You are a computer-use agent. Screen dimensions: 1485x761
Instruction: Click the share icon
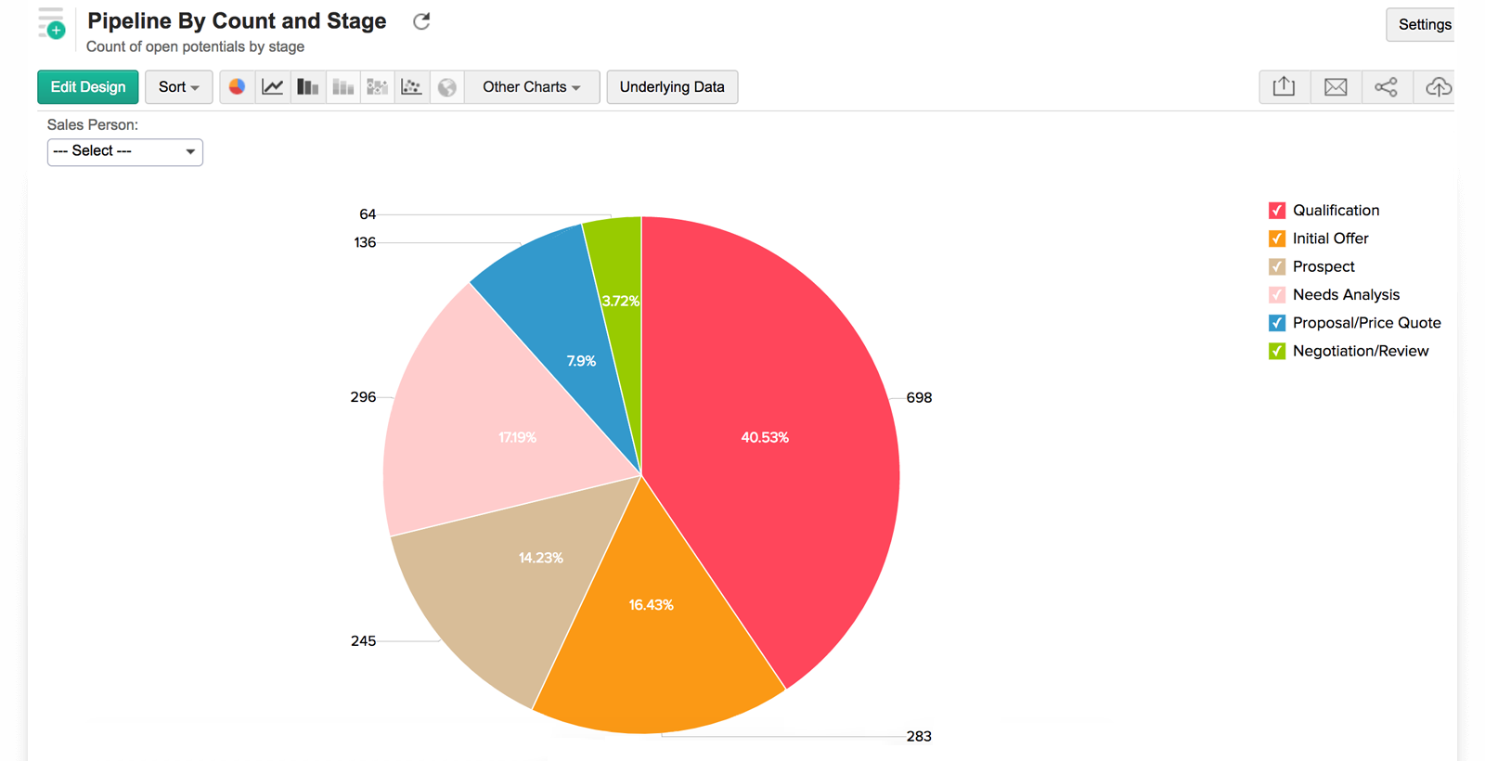[1387, 87]
